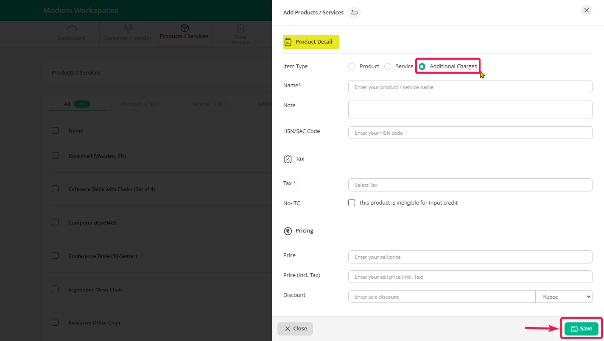The height and width of the screenshot is (341, 604).
Task: Tick the Ergonomic Mesh Chair row checkbox
Action: tap(55, 289)
